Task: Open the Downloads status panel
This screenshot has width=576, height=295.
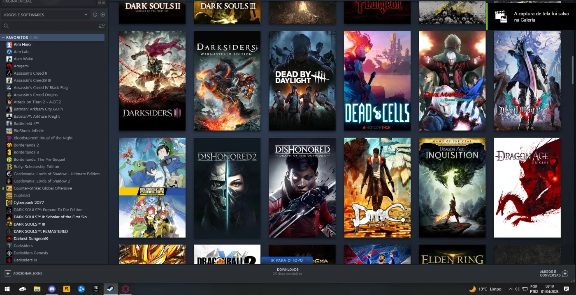Action: coord(288,271)
